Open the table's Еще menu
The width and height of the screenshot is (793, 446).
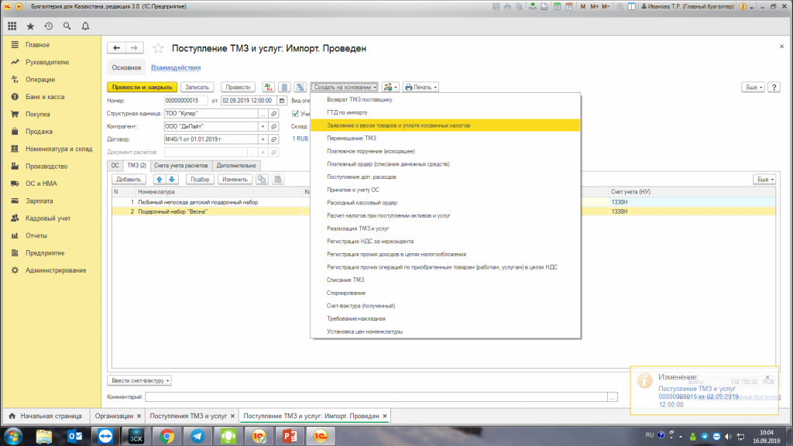pyautogui.click(x=764, y=180)
